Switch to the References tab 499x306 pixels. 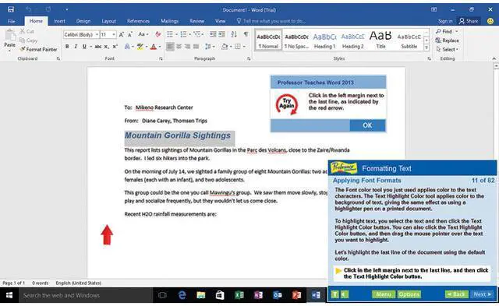138,21
